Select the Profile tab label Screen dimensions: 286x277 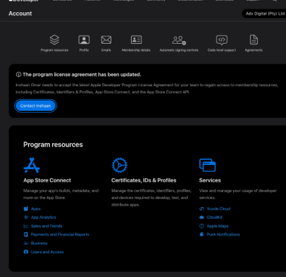(84, 50)
